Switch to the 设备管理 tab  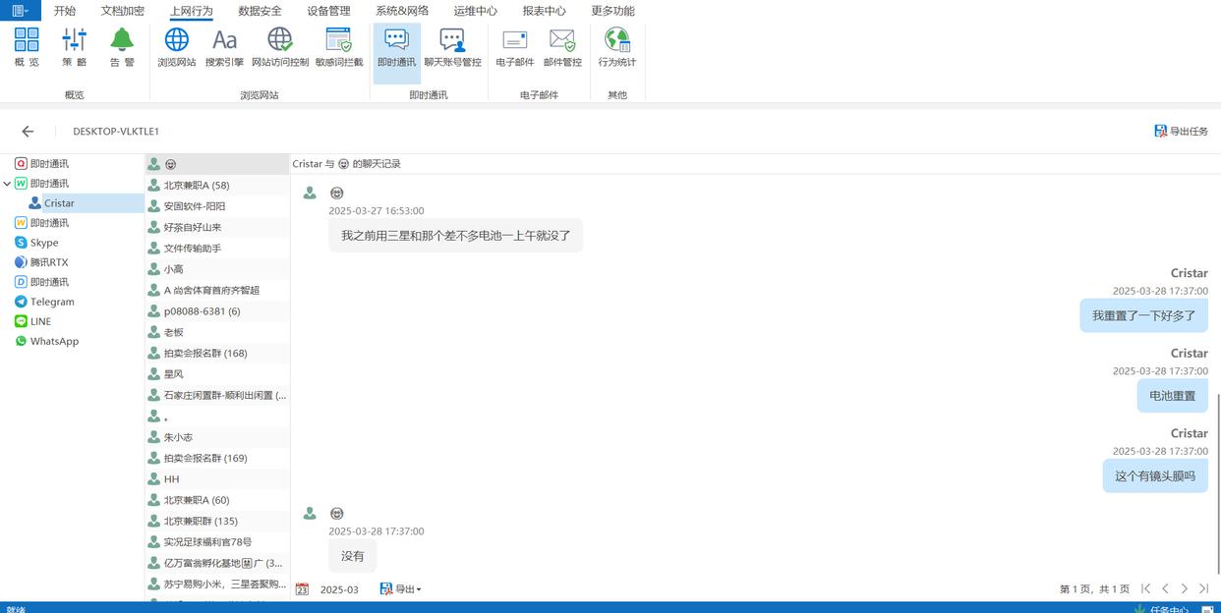click(328, 11)
